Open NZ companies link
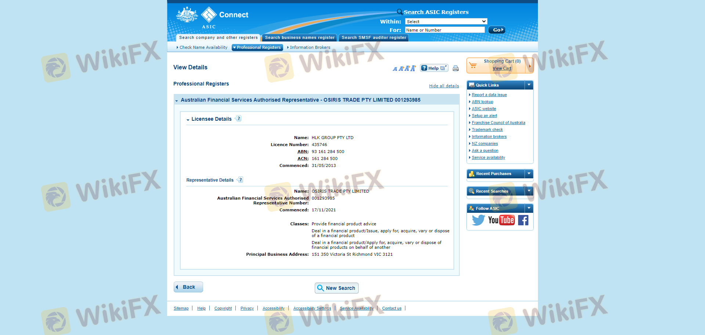This screenshot has height=335, width=705. pos(485,143)
